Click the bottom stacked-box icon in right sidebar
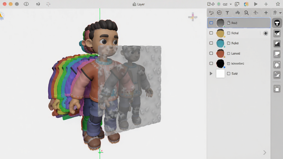Screen dimensions: 283x159 pyautogui.click(x=277, y=89)
